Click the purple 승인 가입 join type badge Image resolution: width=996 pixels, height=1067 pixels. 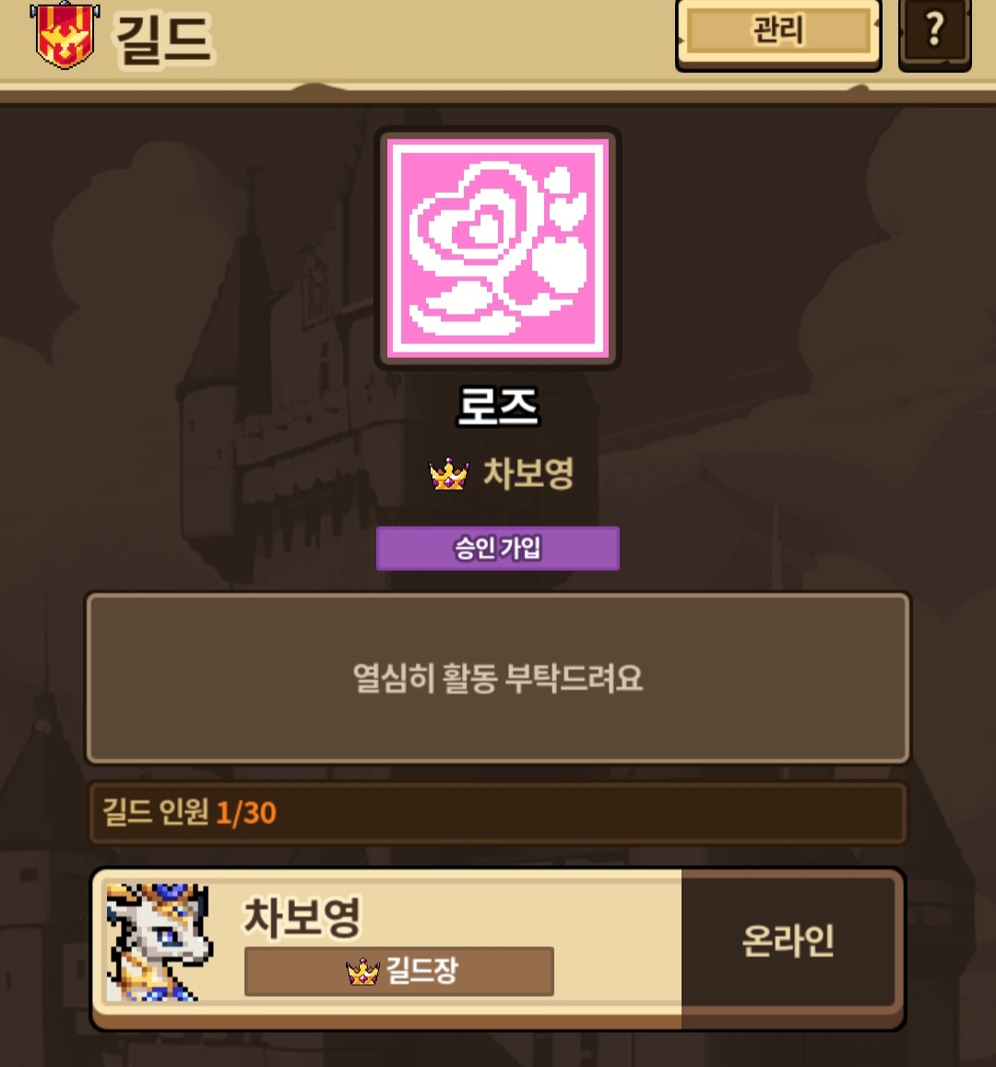498,548
